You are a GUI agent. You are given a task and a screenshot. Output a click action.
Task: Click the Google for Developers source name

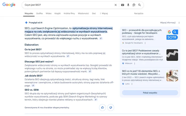134,43
